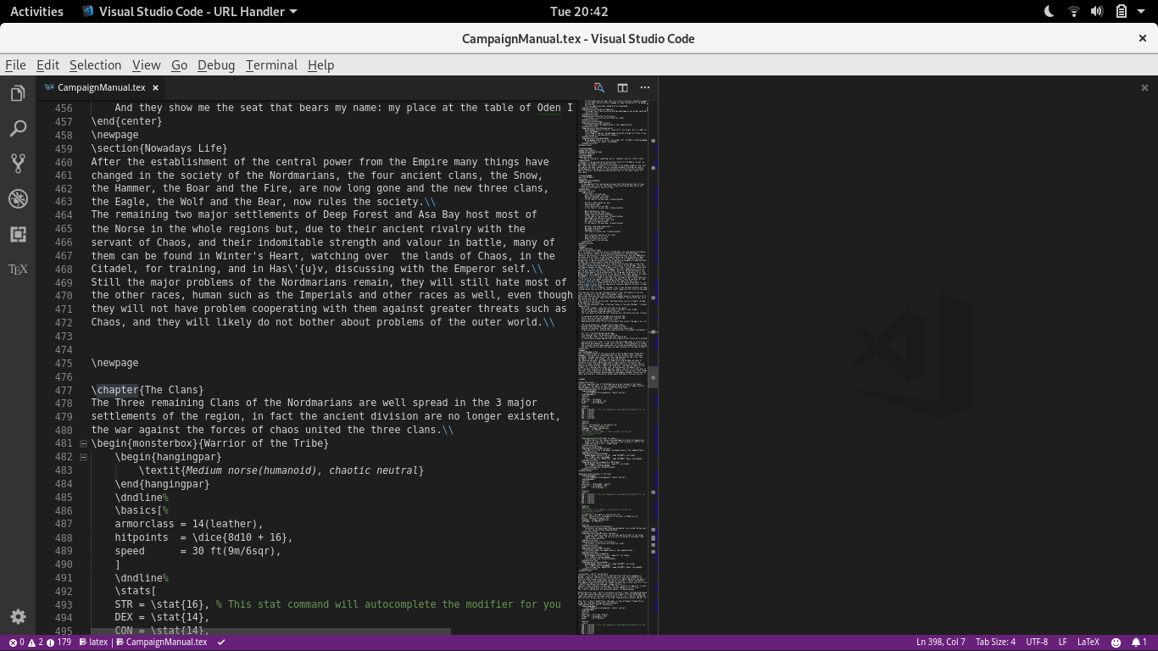The image size is (1158, 651).
Task: Open more editor actions with the ellipsis
Action: tap(644, 87)
